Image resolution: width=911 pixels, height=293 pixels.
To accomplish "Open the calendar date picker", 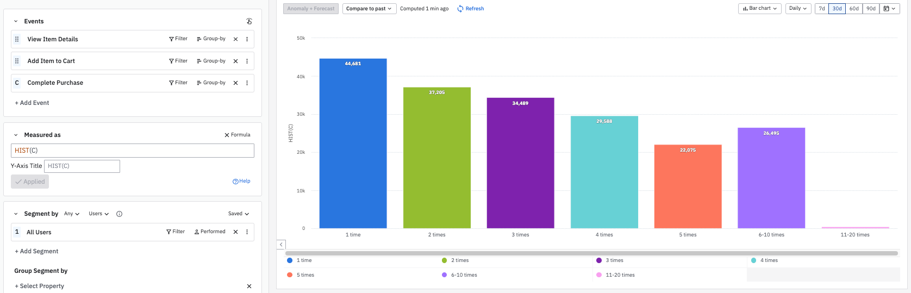I will [x=889, y=9].
